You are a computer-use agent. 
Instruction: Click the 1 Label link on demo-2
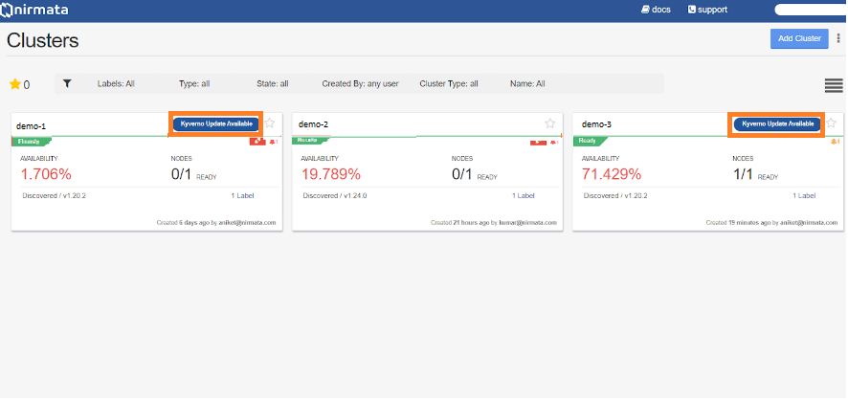[x=524, y=196]
